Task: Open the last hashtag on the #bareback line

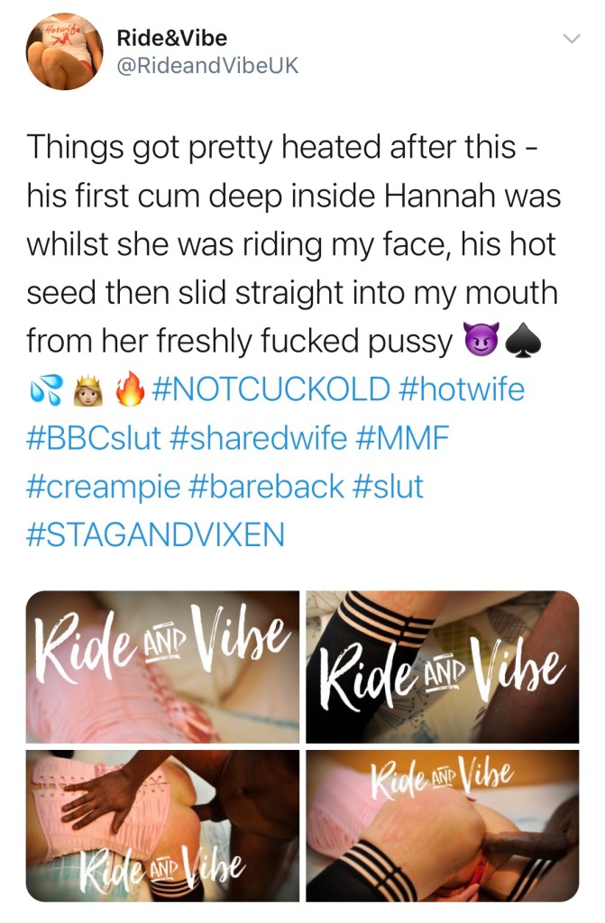Action: pos(388,486)
